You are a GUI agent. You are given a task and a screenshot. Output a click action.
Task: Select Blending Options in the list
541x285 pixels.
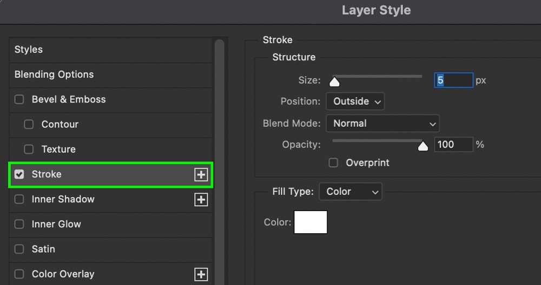(x=110, y=74)
